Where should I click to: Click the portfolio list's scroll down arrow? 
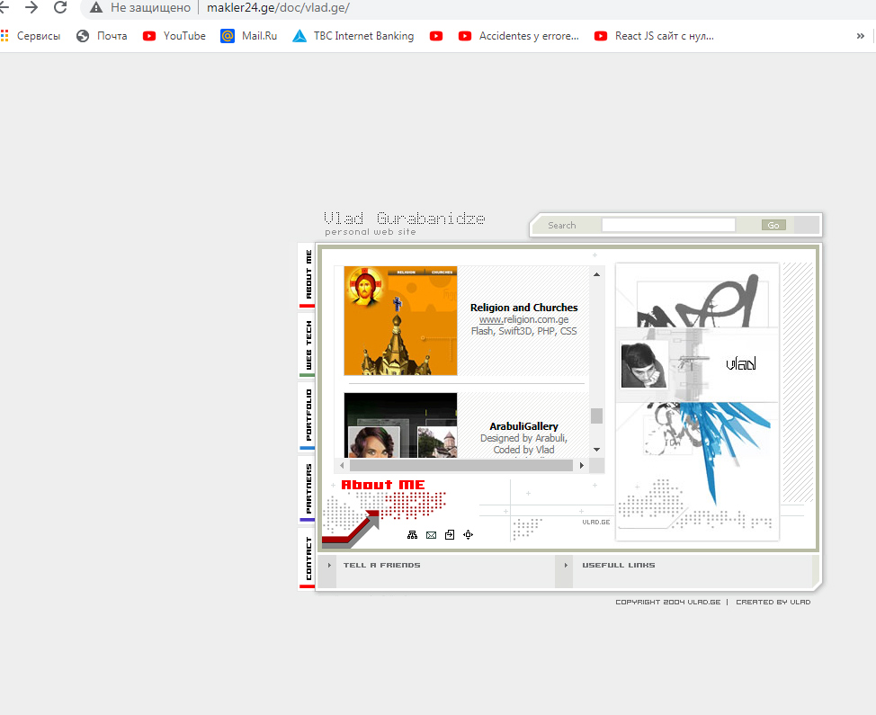(x=596, y=449)
